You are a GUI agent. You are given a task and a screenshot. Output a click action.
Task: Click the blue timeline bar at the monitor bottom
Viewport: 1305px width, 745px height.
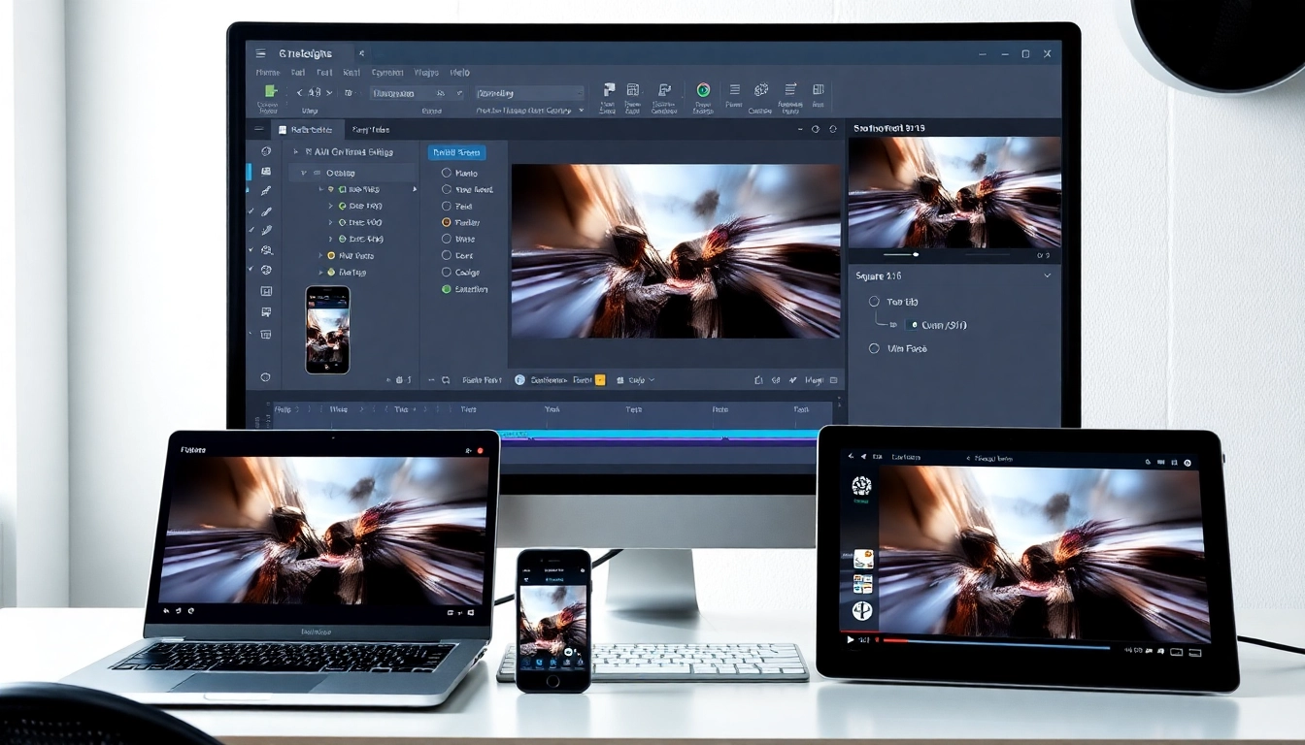coord(658,436)
